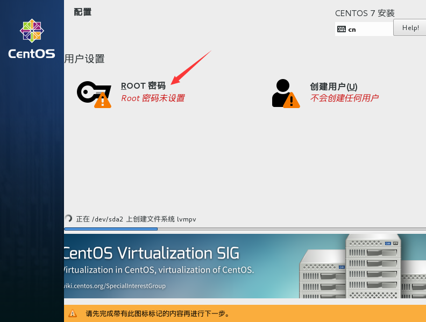Click the '/dev/sda2' progress status text
This screenshot has width=426, height=322.
[136, 219]
